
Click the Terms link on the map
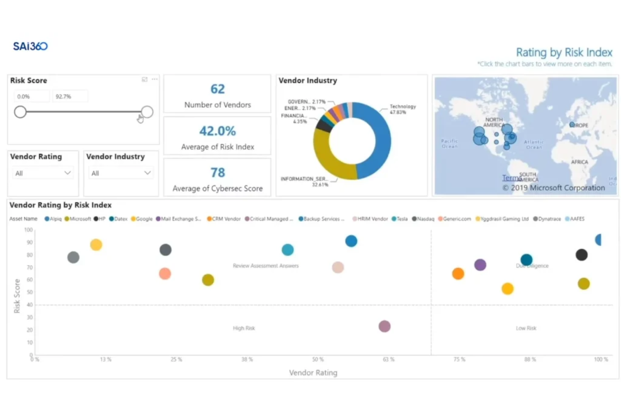click(511, 177)
